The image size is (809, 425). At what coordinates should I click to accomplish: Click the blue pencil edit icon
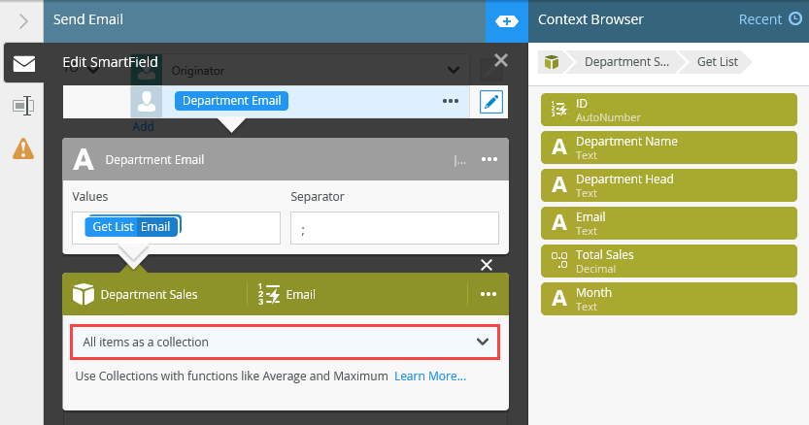491,100
